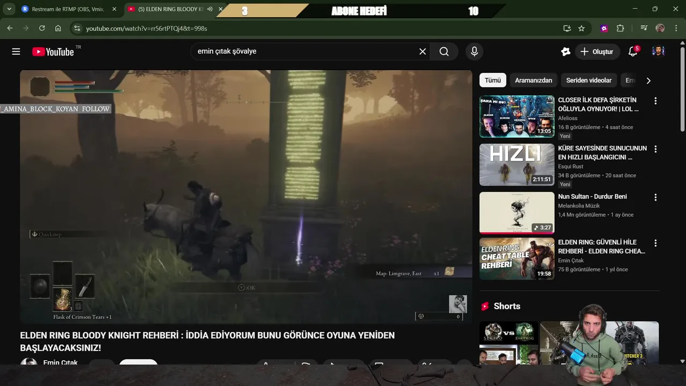686x386 pixels.
Task: Bookmark this page with the star
Action: (x=581, y=28)
